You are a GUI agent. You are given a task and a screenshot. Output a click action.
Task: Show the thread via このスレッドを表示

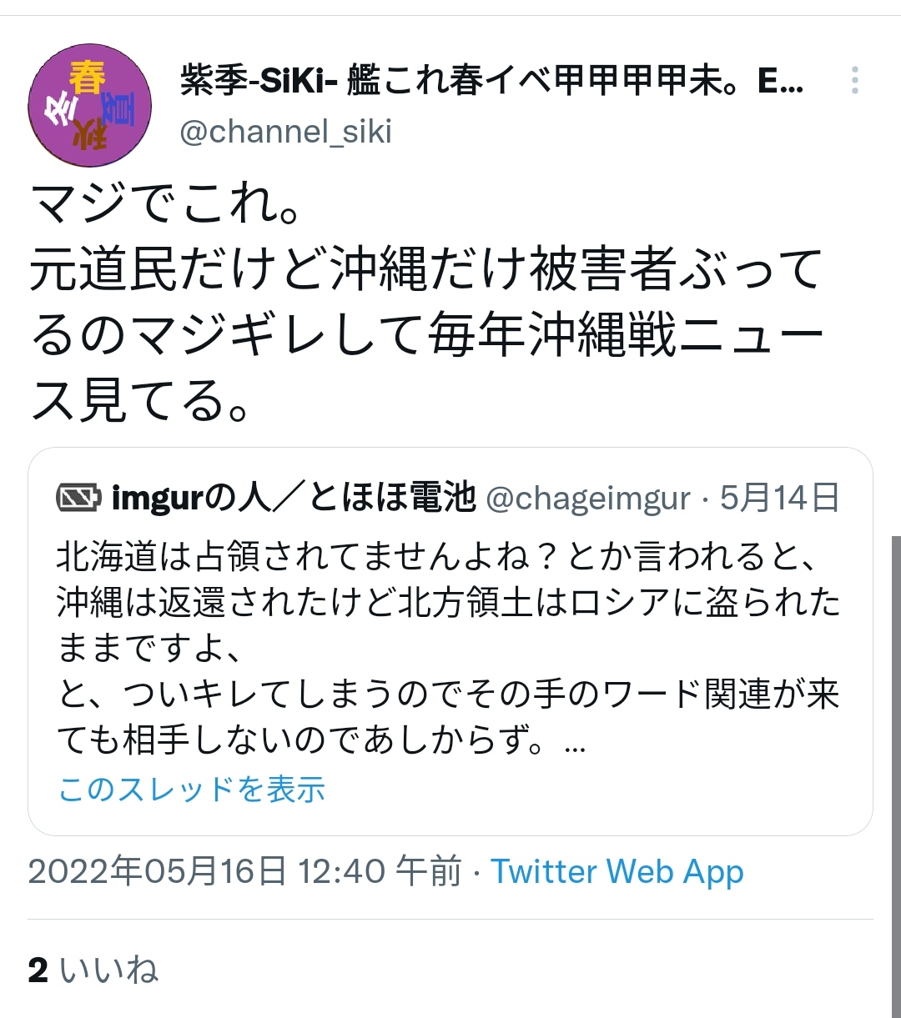192,789
